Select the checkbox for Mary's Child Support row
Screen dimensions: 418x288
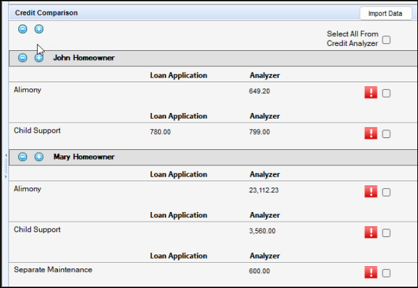point(386,234)
